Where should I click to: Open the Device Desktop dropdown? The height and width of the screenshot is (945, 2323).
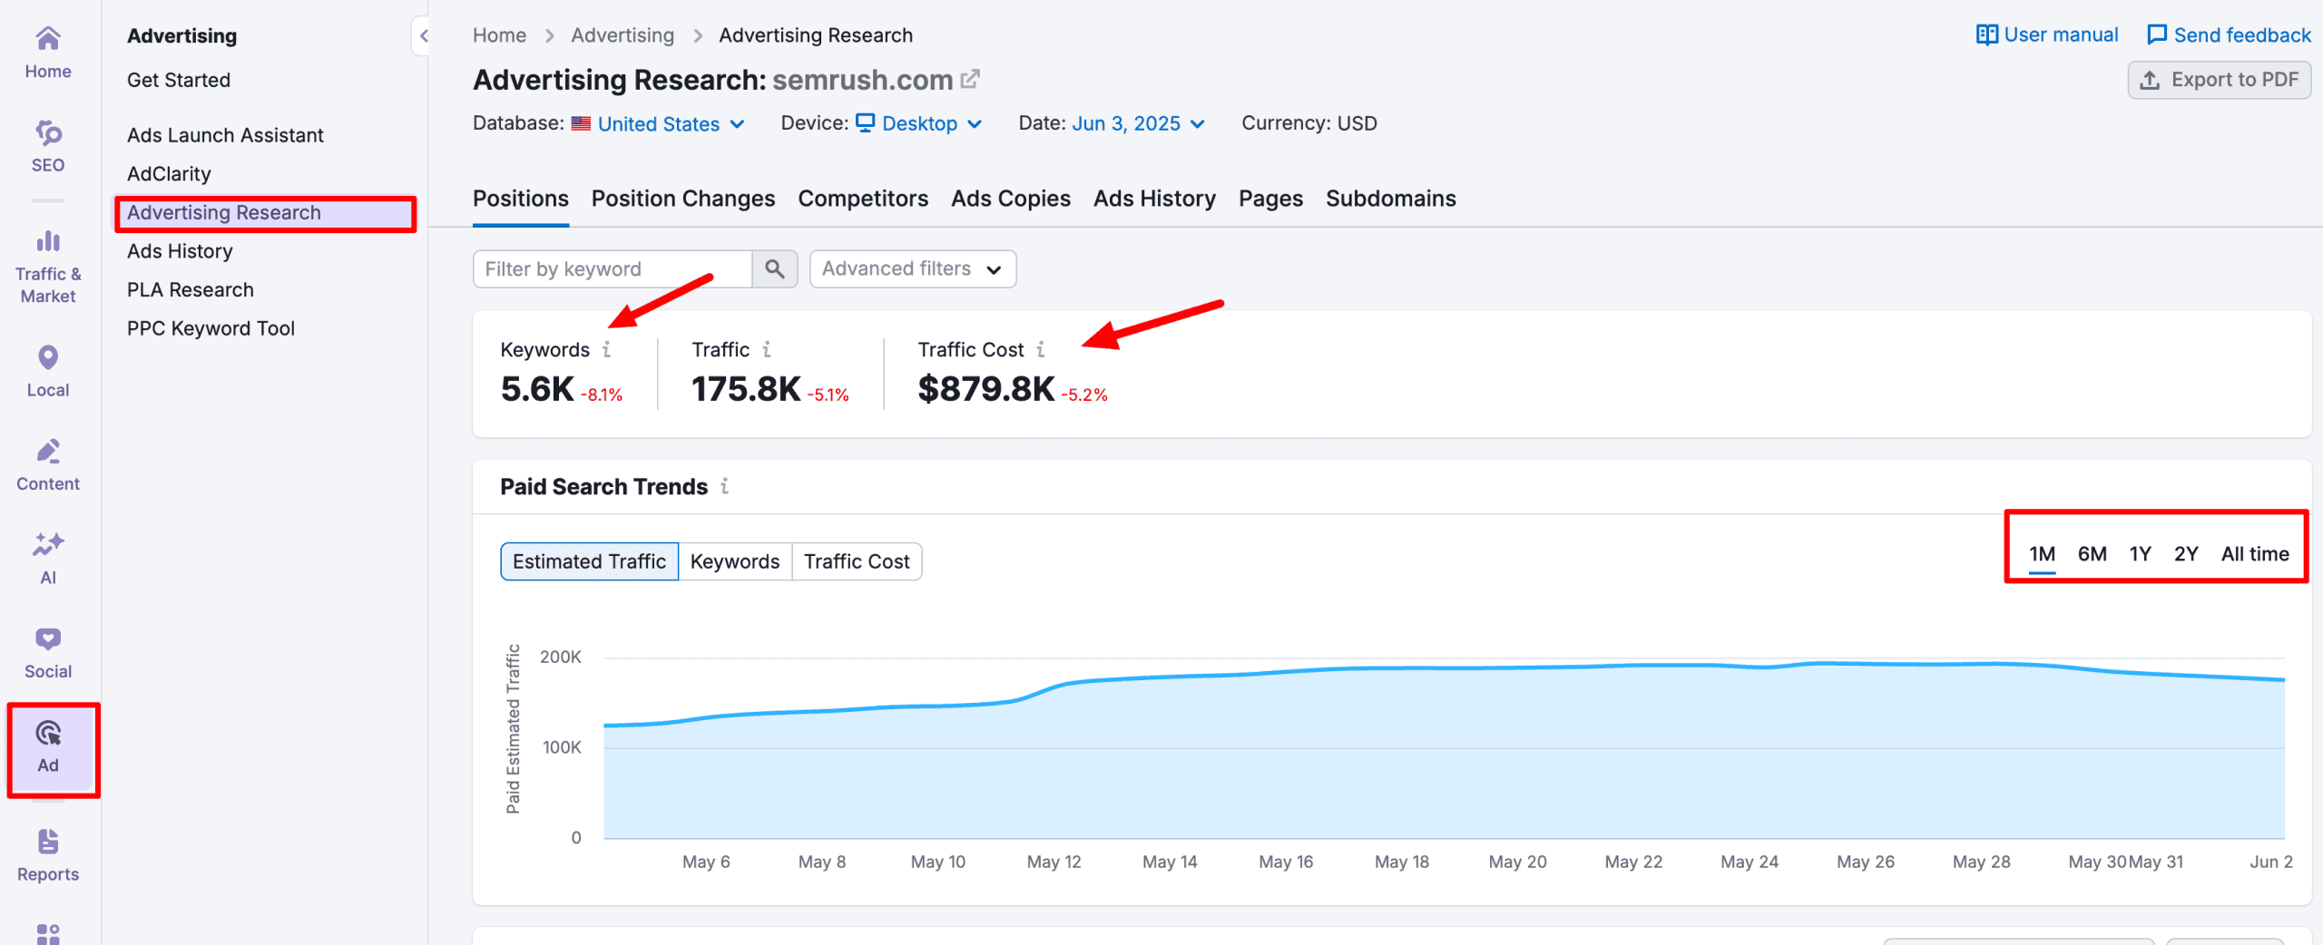coord(919,123)
